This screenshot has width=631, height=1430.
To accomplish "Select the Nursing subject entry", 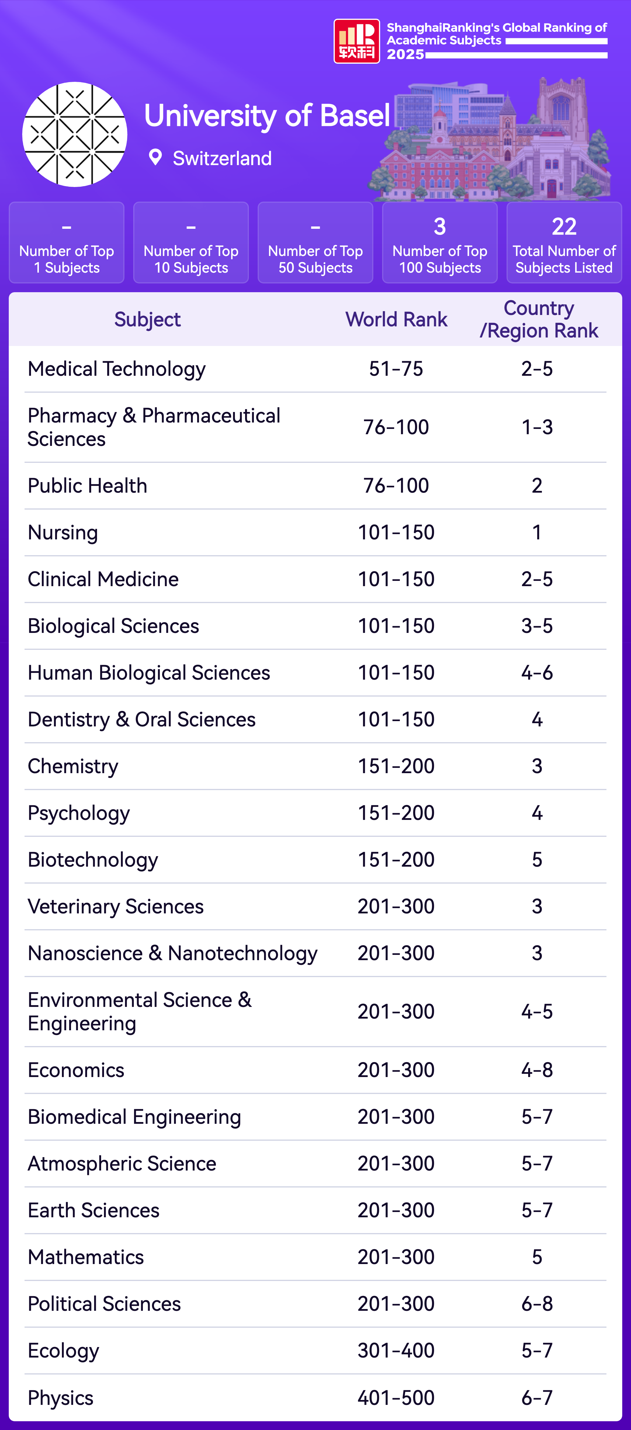I will [63, 533].
